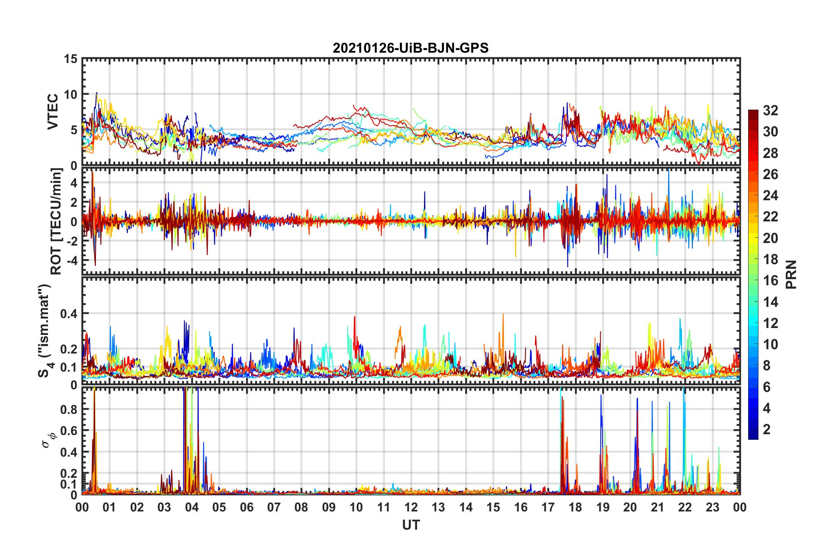Click the VTEC axis tick 5
The height and width of the screenshot is (549, 822).
click(x=74, y=130)
